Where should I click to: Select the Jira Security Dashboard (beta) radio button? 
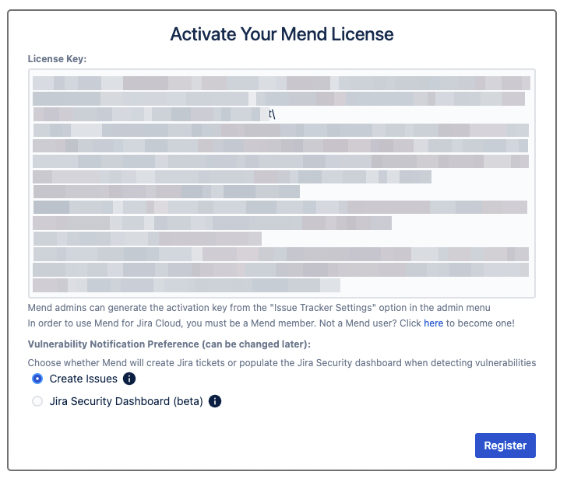pyautogui.click(x=37, y=402)
